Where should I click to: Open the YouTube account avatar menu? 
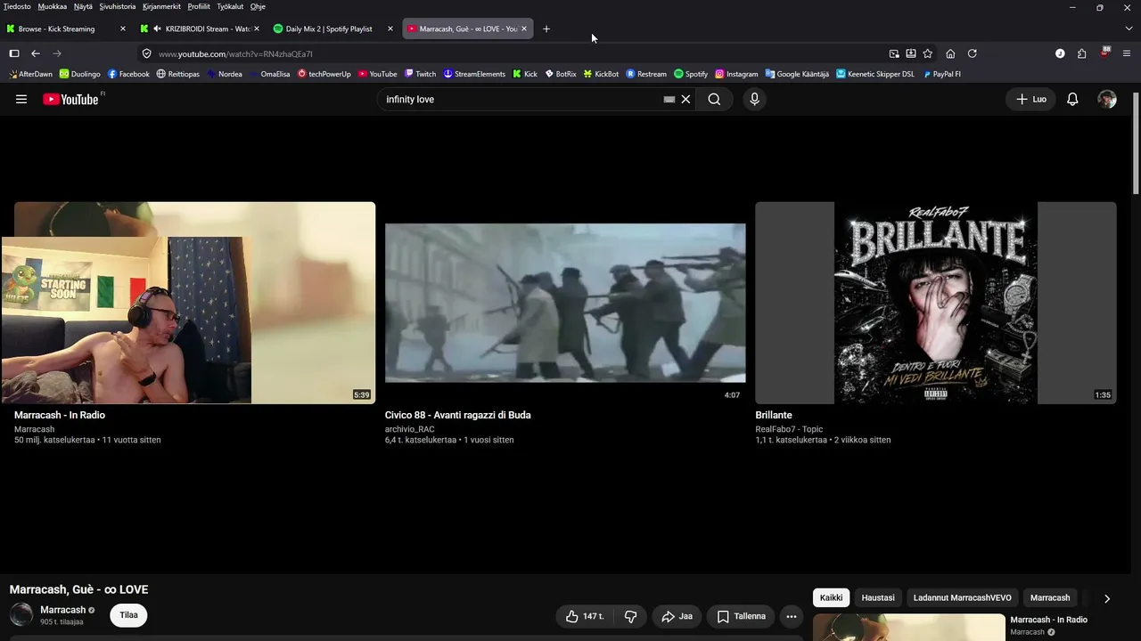(x=1107, y=100)
